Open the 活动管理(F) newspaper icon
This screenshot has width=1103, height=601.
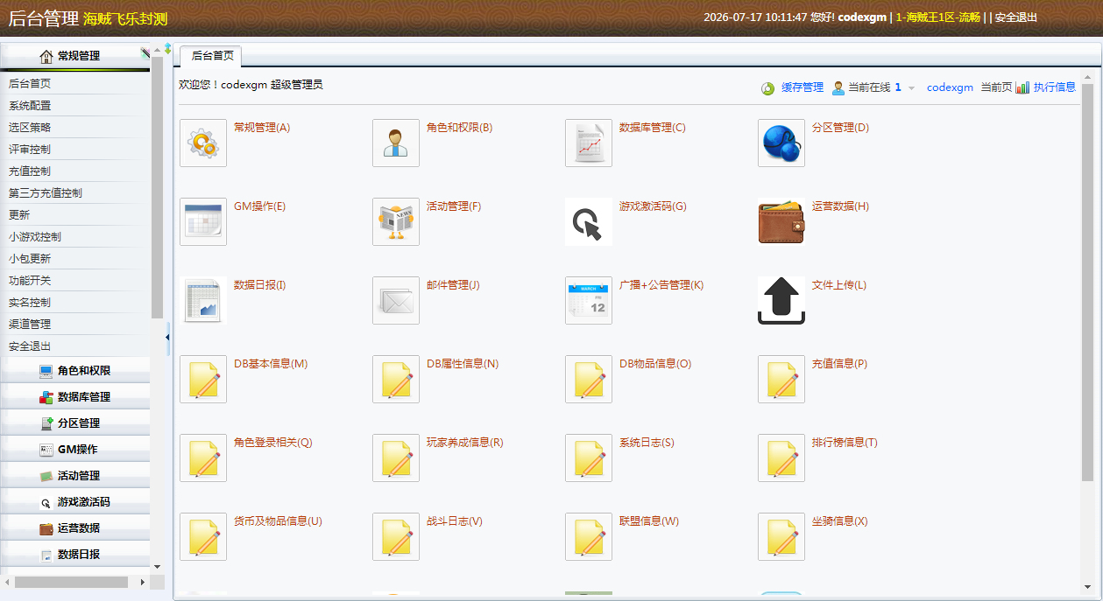(x=396, y=221)
